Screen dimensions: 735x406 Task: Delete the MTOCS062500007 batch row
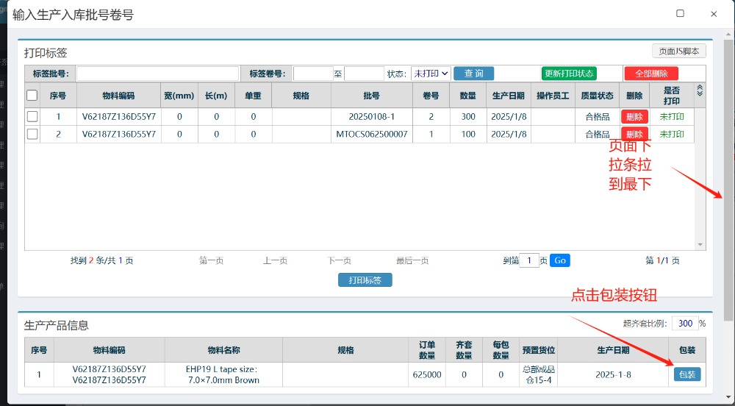634,134
